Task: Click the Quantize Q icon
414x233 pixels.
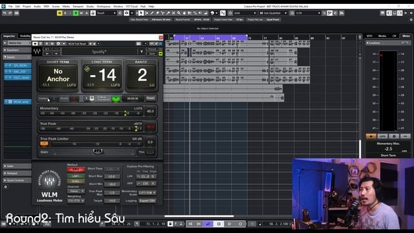Action: tap(292, 13)
